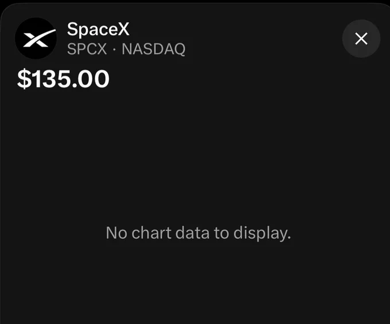
Task: Tap the SpaceX logo icon
Action: tap(36, 38)
